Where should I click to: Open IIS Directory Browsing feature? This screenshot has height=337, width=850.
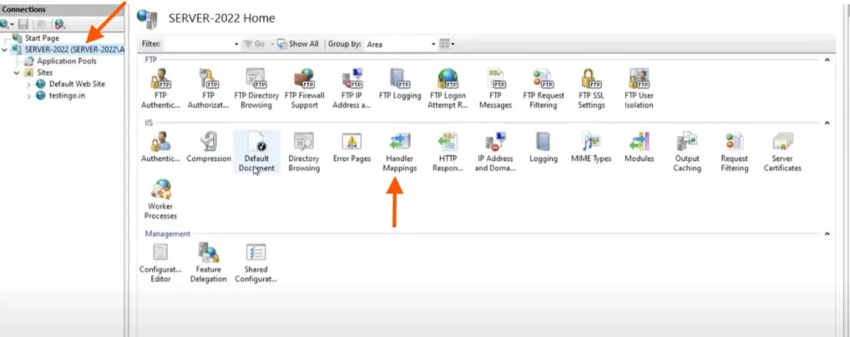point(304,152)
